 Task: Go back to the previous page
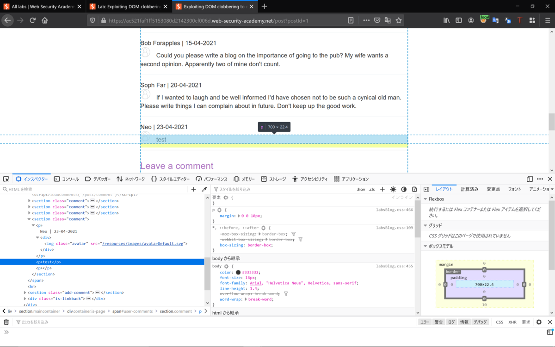pos(7,20)
